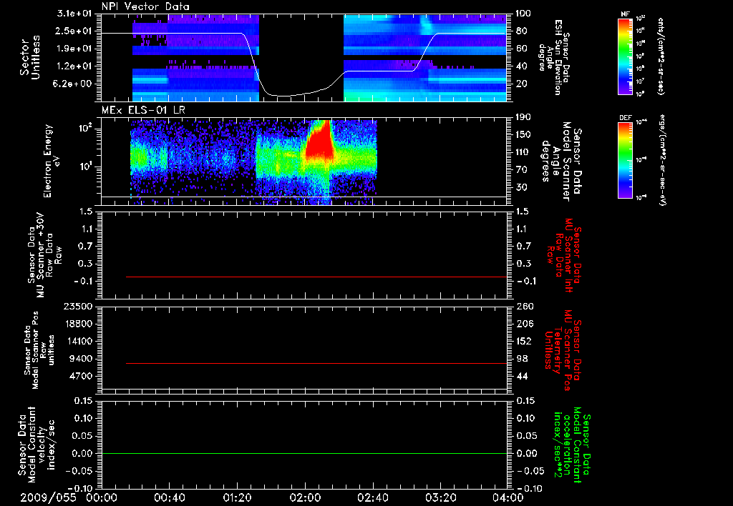Click the "00:40" time tick label

tap(169, 497)
